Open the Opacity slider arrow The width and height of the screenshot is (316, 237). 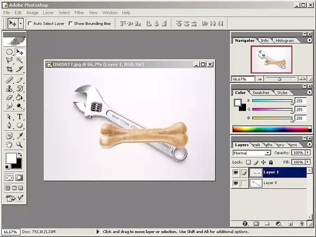(x=308, y=152)
